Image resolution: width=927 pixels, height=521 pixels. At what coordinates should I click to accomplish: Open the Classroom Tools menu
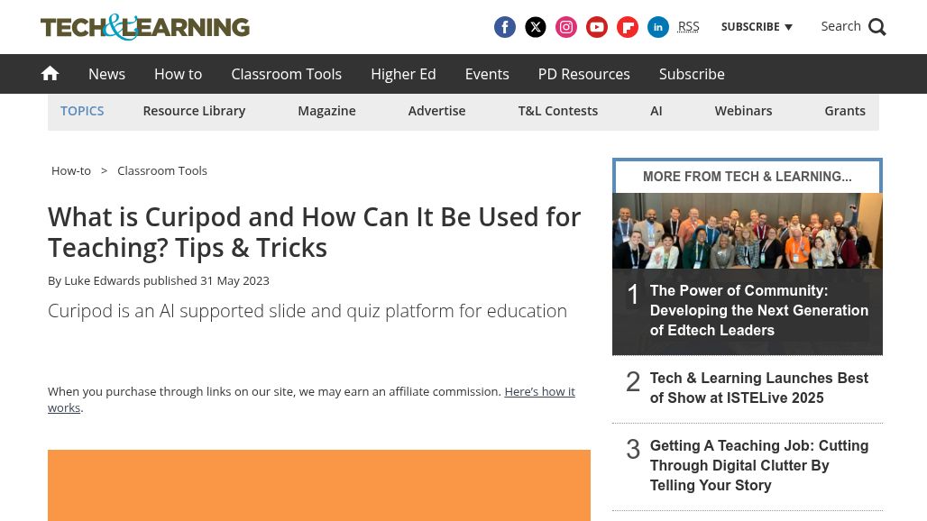tap(286, 74)
